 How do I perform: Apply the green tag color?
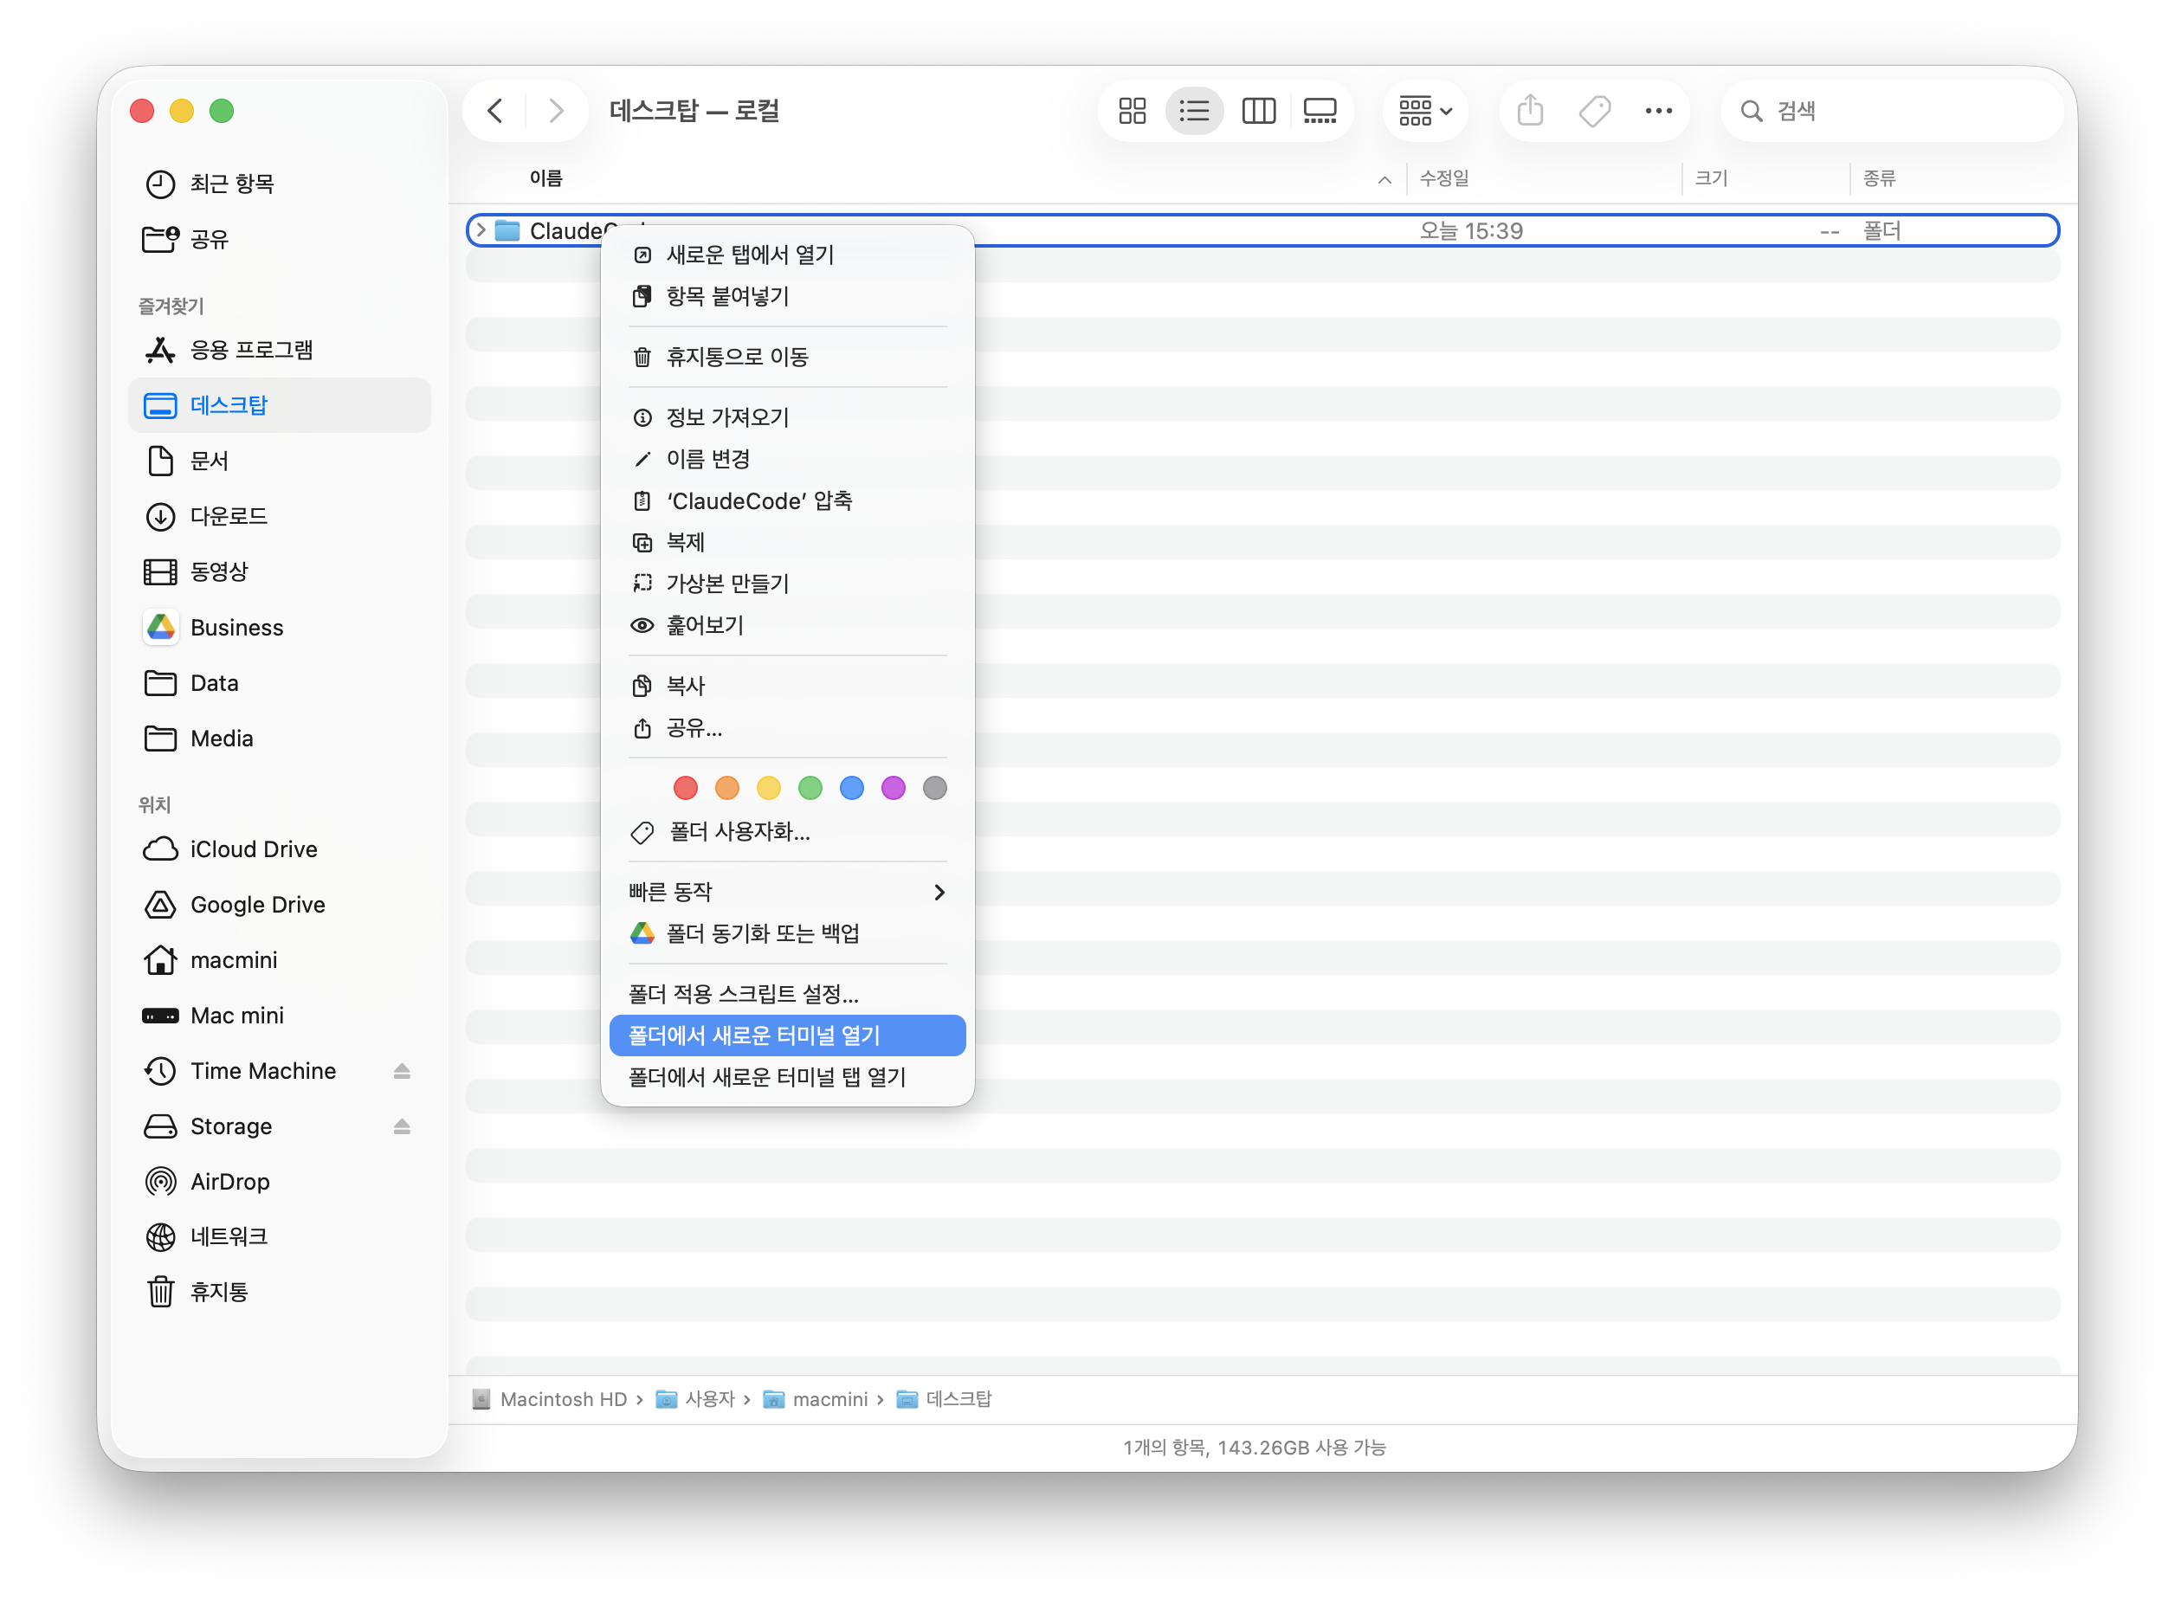coord(810,789)
